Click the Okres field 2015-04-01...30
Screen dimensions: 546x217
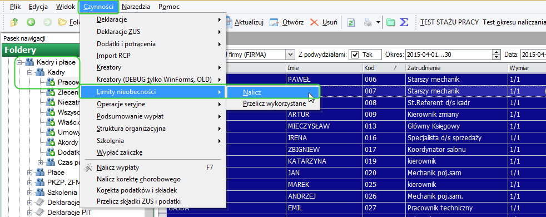pyautogui.click(x=449, y=55)
